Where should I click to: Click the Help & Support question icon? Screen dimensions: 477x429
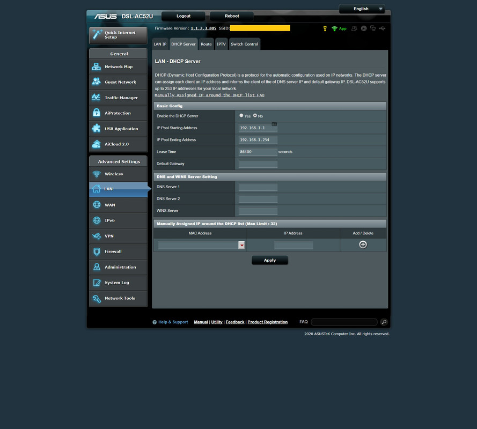click(x=155, y=322)
